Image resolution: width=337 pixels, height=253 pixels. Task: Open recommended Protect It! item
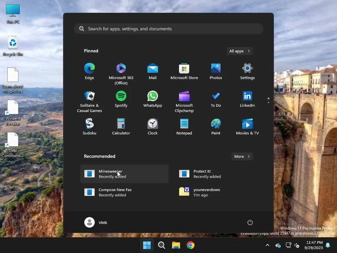click(219, 174)
